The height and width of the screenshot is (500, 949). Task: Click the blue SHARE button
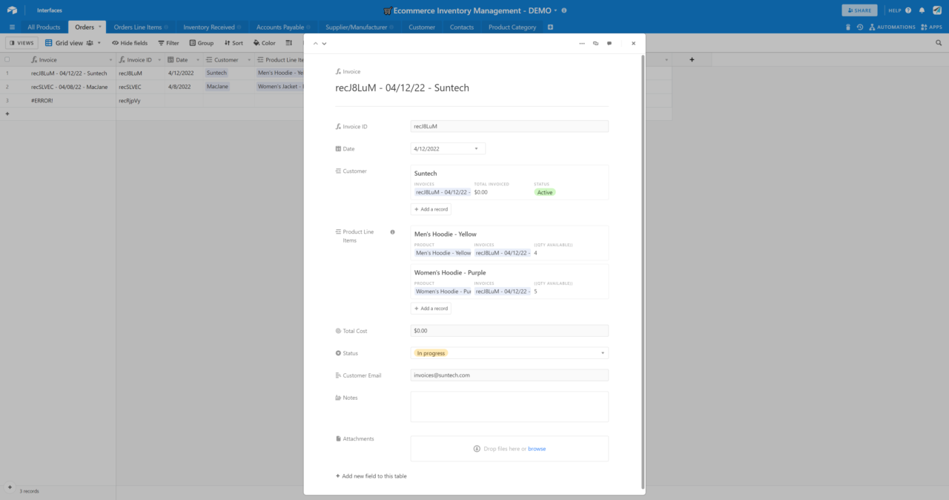[859, 10]
